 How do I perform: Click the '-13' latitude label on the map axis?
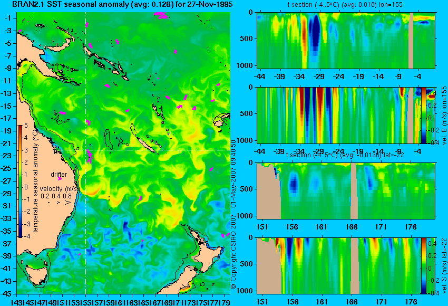[x=6, y=93]
